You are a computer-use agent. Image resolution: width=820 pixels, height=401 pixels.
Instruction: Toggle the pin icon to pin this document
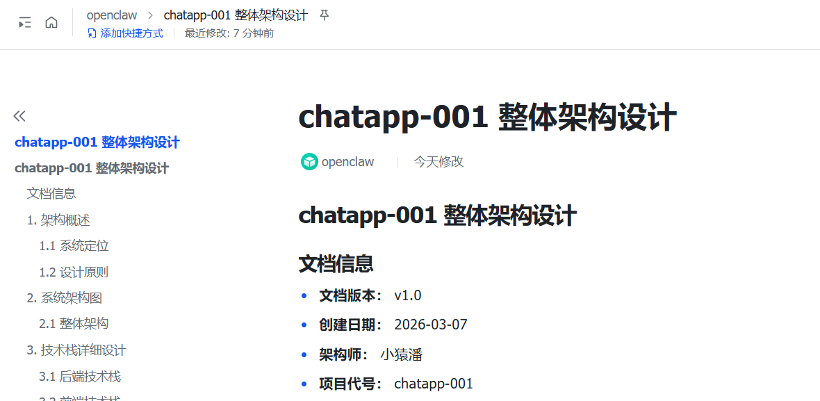(324, 15)
